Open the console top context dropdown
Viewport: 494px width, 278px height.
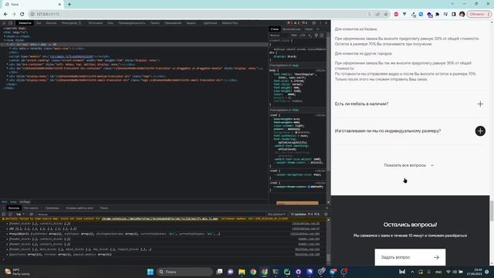pyautogui.click(x=20, y=215)
